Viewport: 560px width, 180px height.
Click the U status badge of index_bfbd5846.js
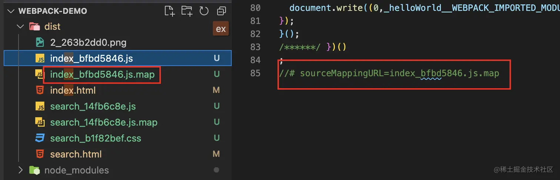(217, 58)
